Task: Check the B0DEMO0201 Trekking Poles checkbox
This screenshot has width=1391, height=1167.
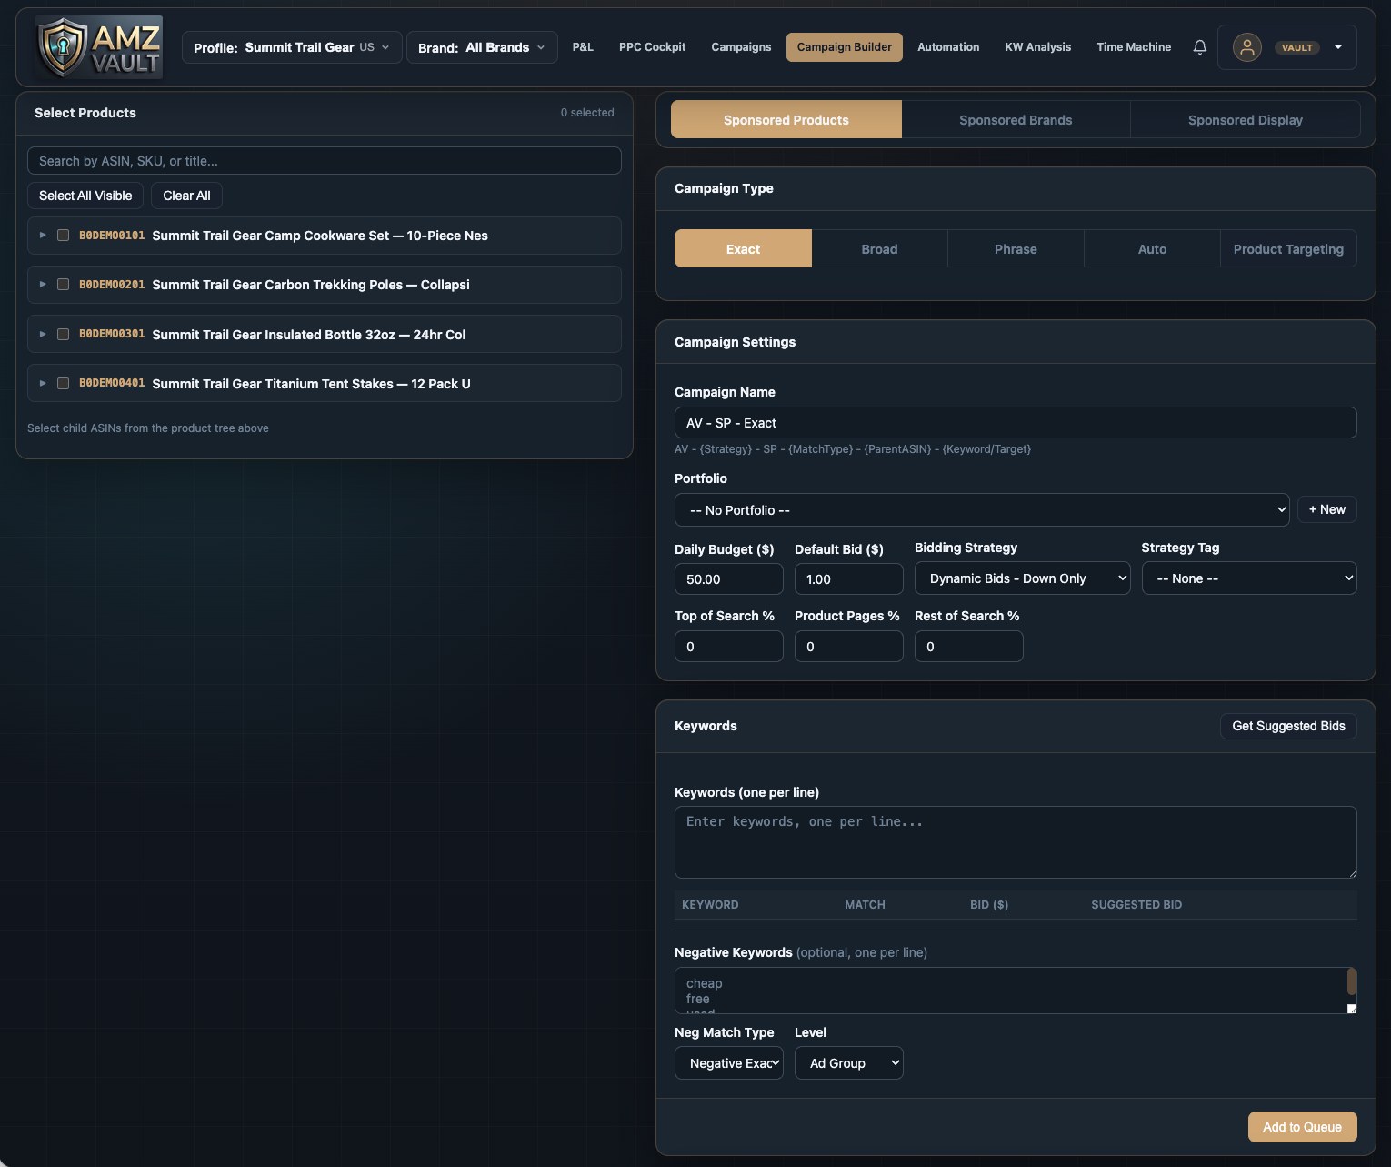Action: click(x=63, y=285)
